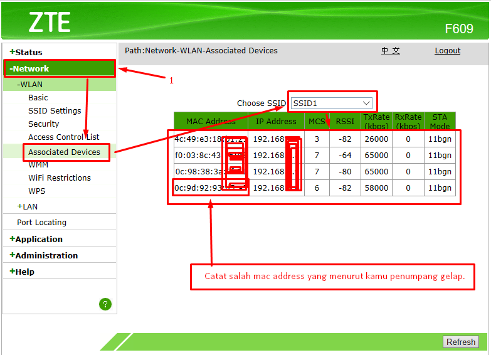Image resolution: width=491 pixels, height=355 pixels.
Task: Click the Logout link
Action: coord(448,50)
